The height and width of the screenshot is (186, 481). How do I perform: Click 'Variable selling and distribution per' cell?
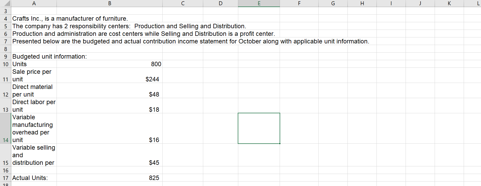pos(34,155)
